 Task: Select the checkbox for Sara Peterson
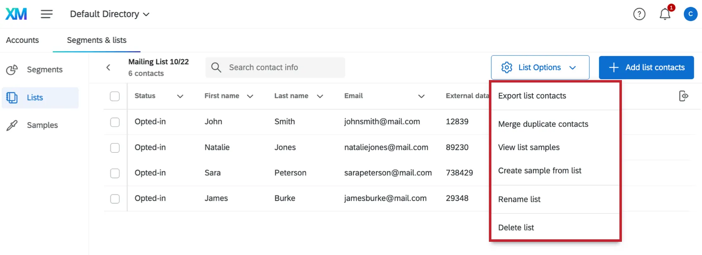pos(115,173)
